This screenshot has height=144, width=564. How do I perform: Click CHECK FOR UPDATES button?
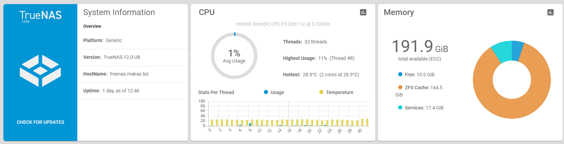tap(40, 122)
